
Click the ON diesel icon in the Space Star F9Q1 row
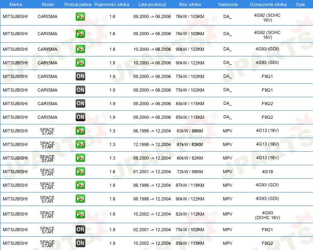(80, 230)
